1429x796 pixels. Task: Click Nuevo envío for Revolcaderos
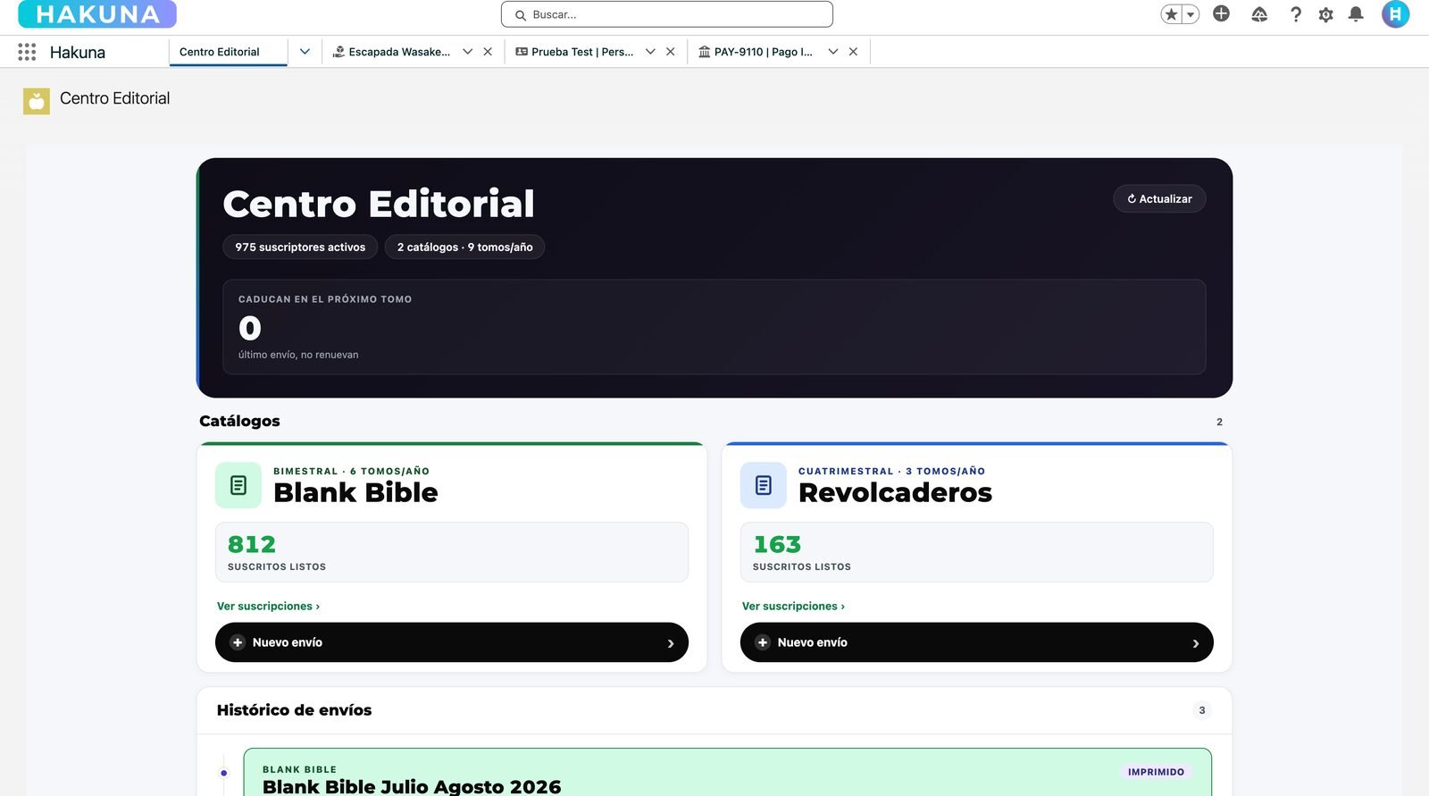976,642
